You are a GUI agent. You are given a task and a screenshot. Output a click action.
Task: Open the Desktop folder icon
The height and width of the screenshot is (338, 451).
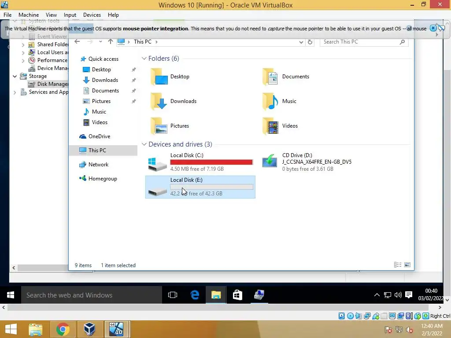(x=159, y=77)
